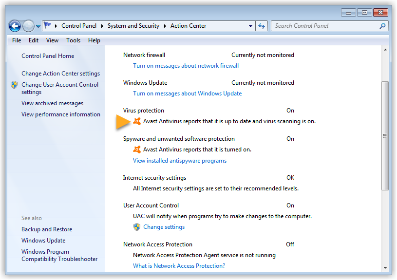397x280 pixels.
Task: Click Internet security settings heading
Action: (x=154, y=178)
